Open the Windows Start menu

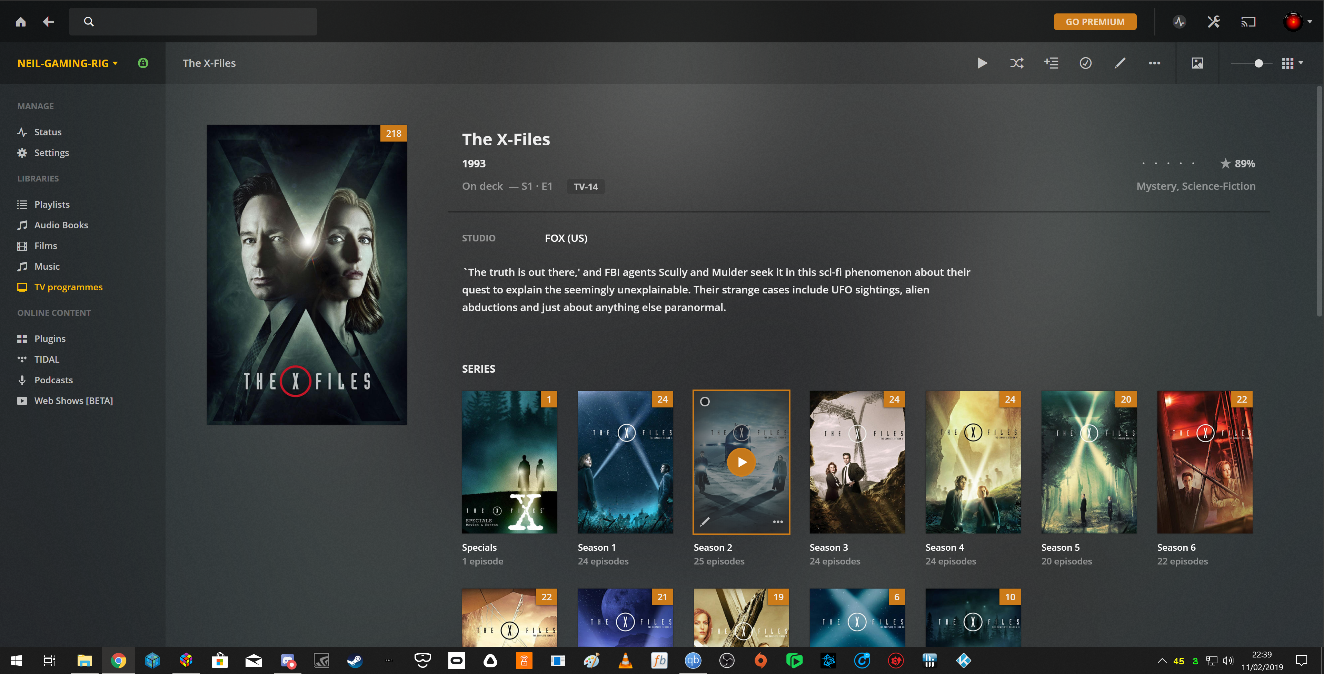point(16,661)
